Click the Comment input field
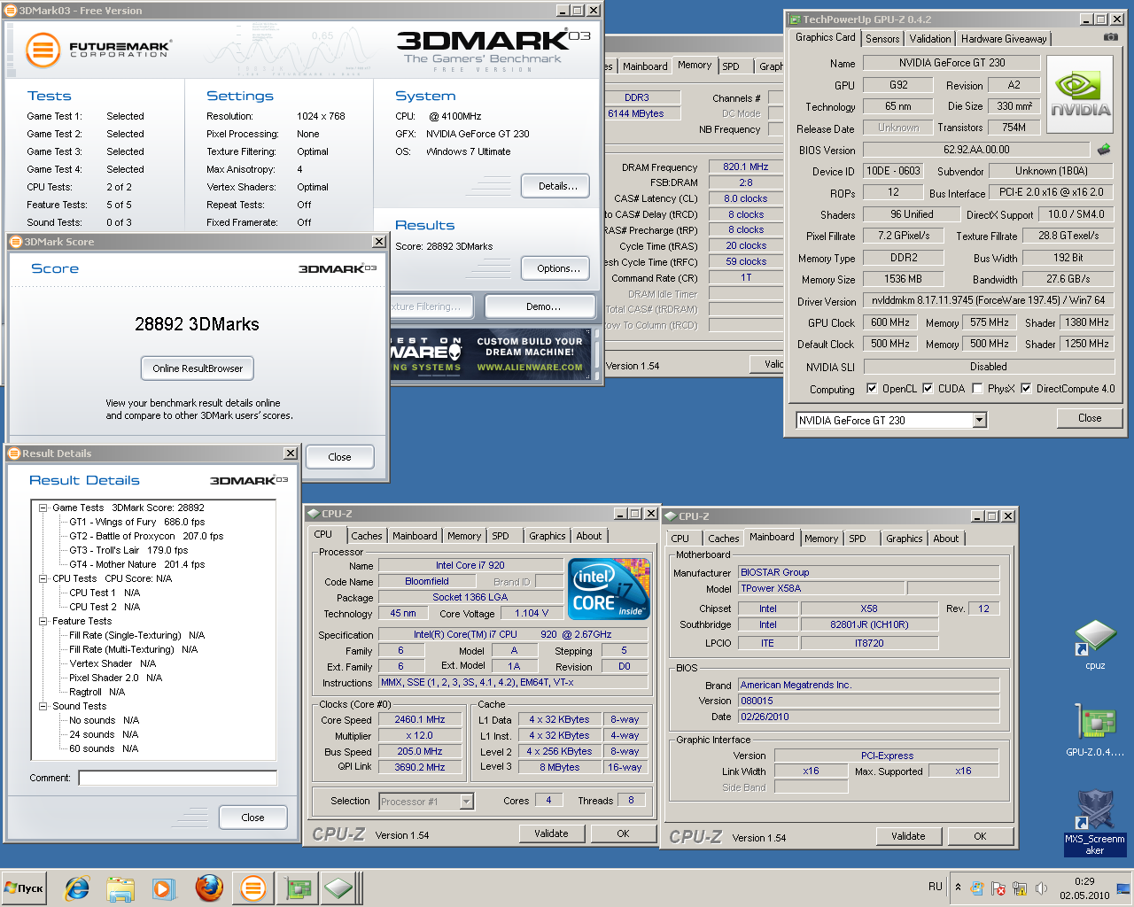 177,778
